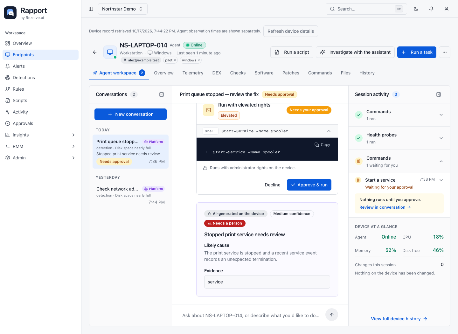Remove the pilot tag
458x334 pixels.
(x=175, y=60)
